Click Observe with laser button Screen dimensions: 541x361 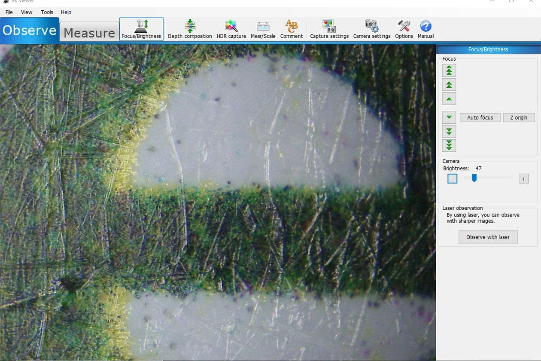488,237
